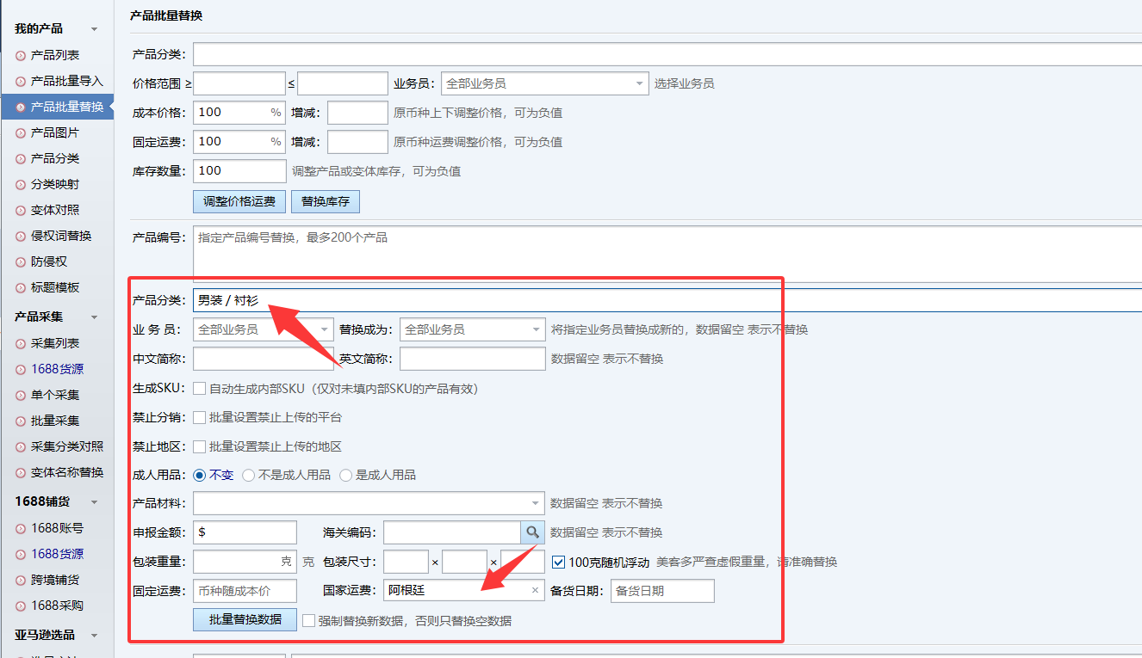
Task: Enable 自动生成内部SKU checkbox
Action: [200, 389]
